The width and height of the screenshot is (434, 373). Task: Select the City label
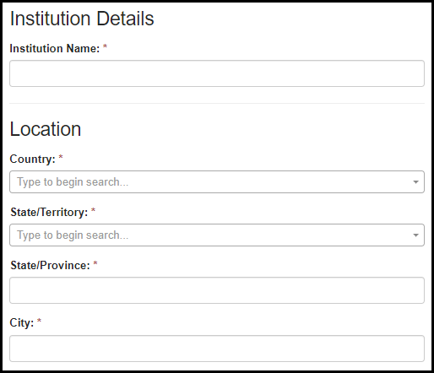pos(22,322)
